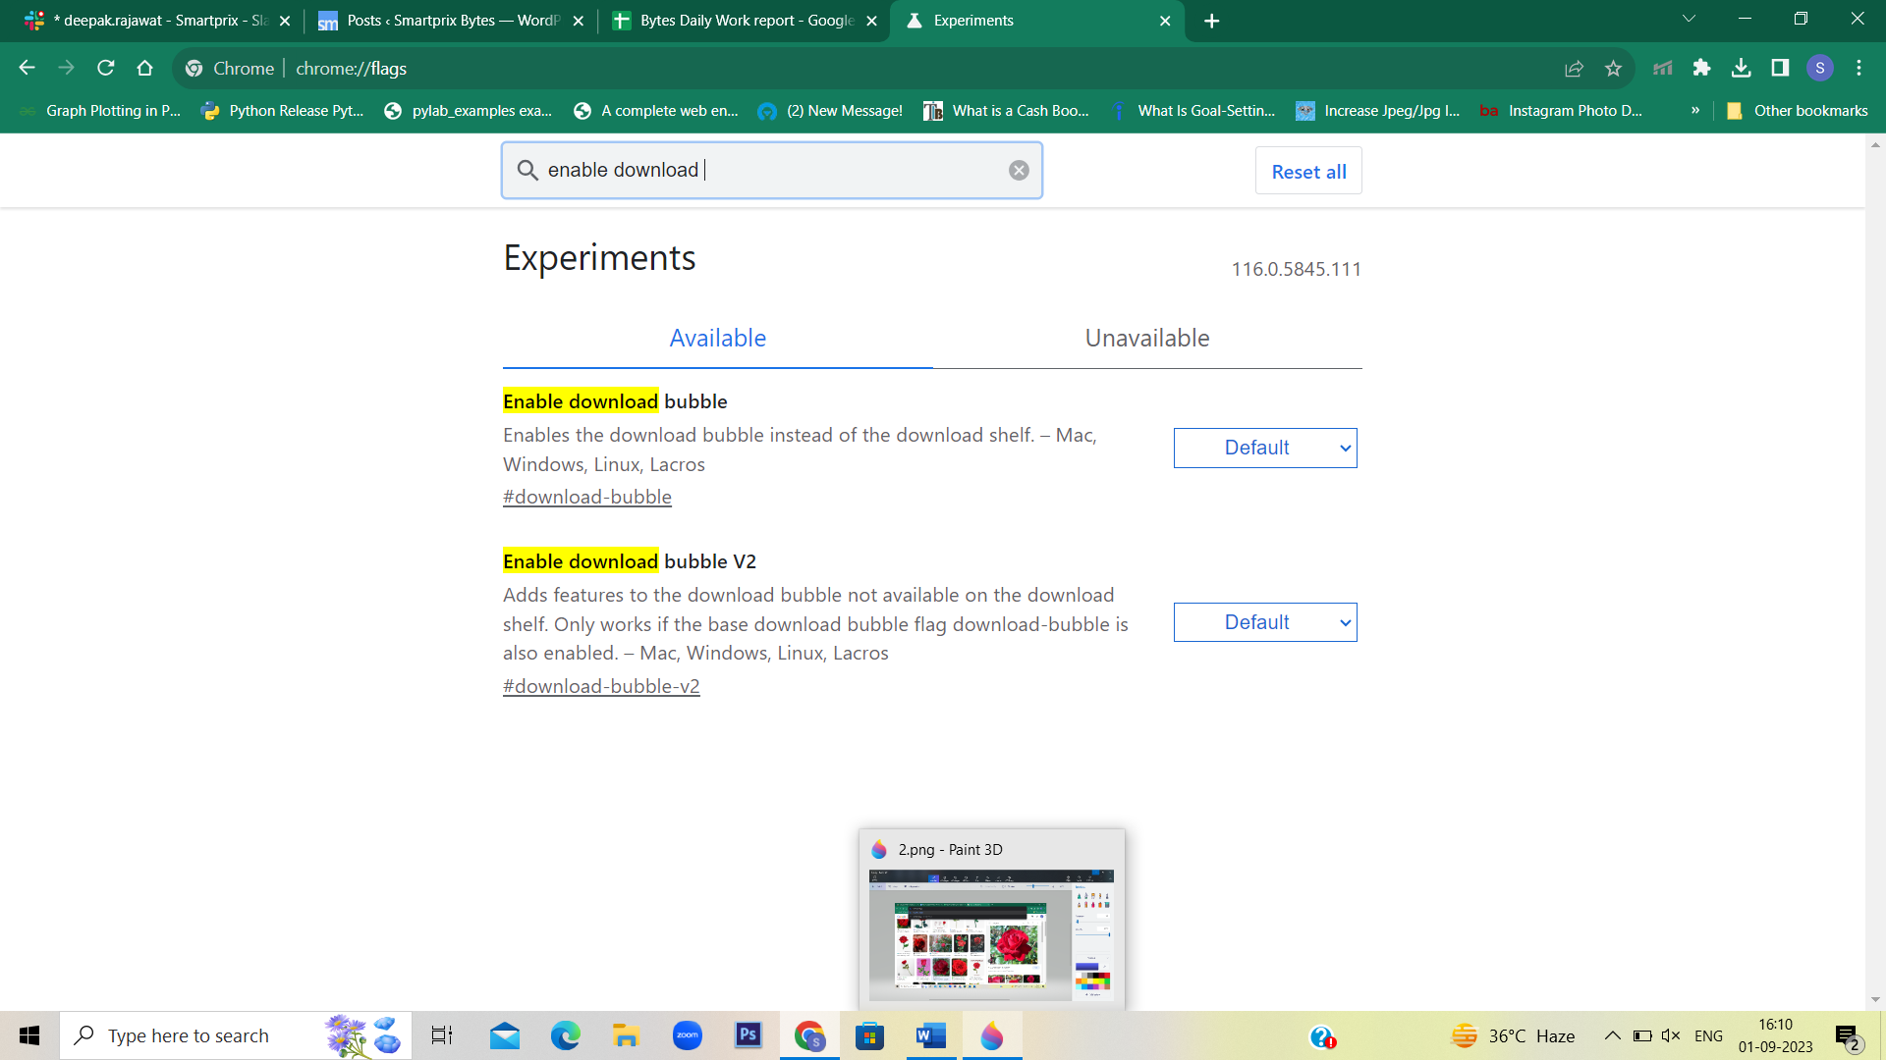
Task: Click the Paint 3D icon in taskbar
Action: (x=991, y=1035)
